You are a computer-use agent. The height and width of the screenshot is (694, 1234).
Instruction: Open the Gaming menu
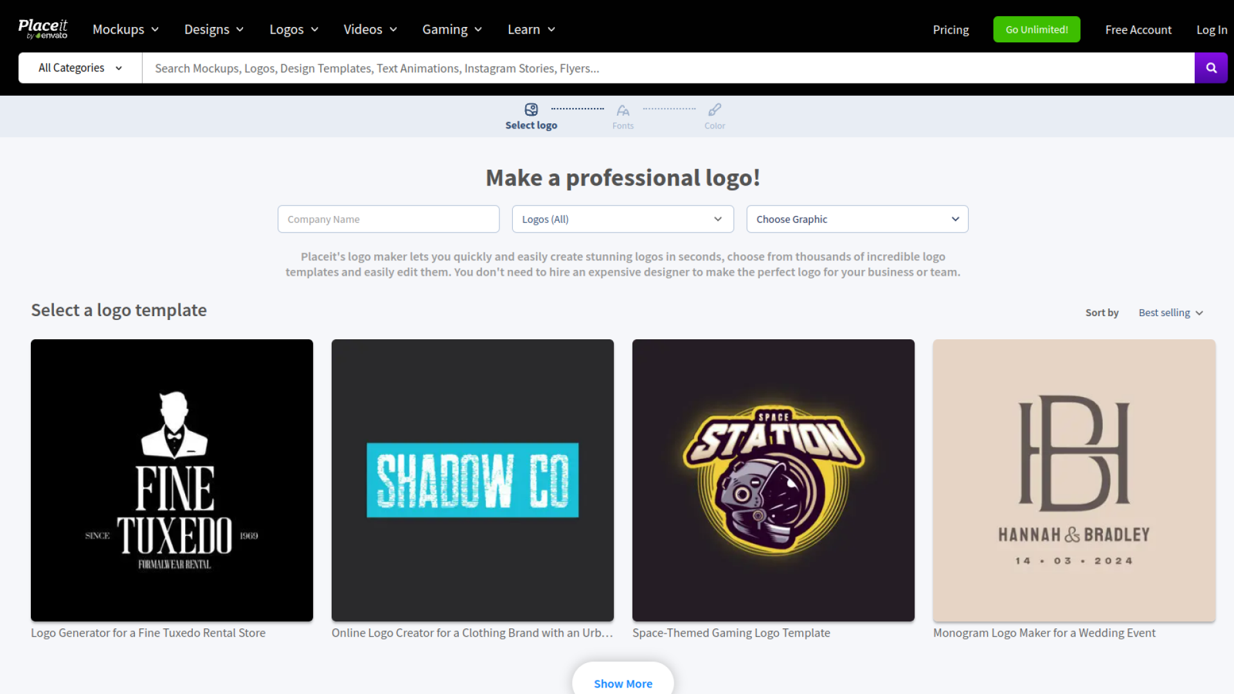[x=452, y=30]
